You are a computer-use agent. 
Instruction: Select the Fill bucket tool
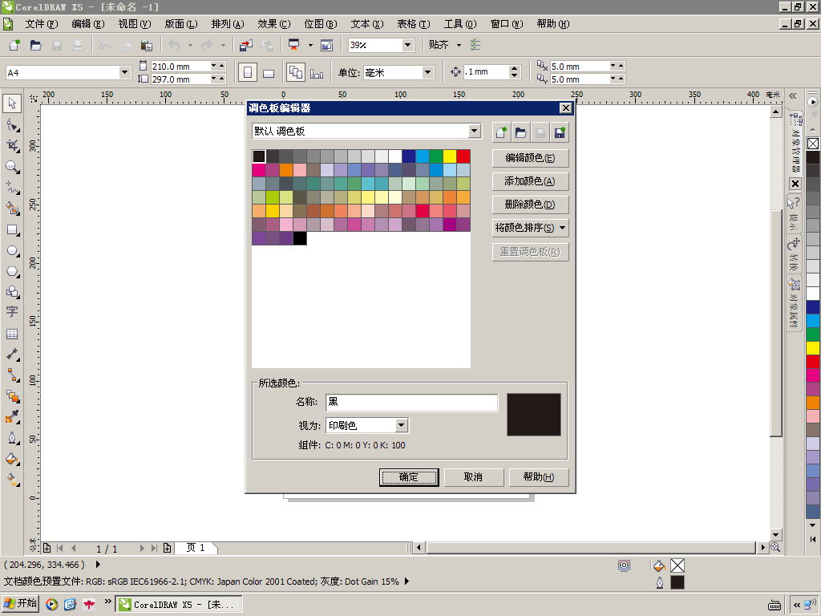point(12,460)
